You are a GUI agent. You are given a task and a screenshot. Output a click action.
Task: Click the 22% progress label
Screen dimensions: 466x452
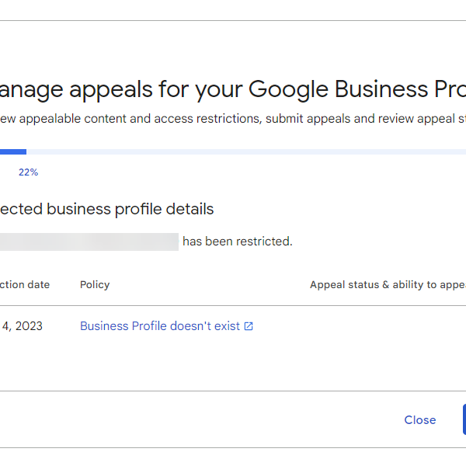click(28, 172)
